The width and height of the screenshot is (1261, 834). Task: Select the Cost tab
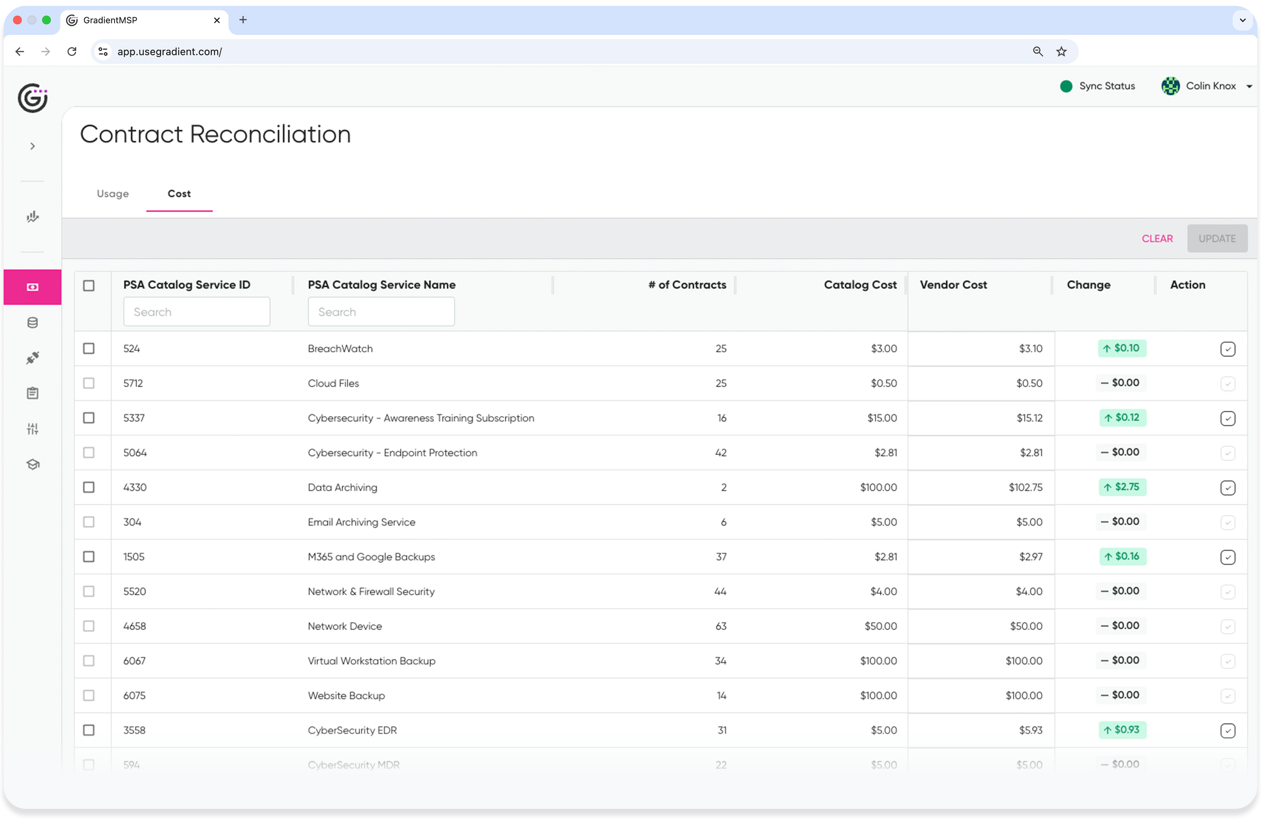[x=179, y=194]
